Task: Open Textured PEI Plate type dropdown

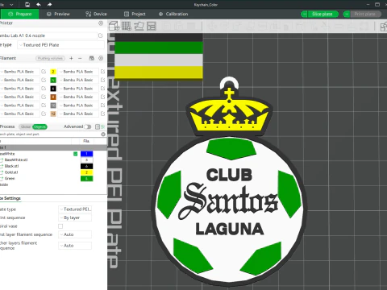Action: coord(60,45)
